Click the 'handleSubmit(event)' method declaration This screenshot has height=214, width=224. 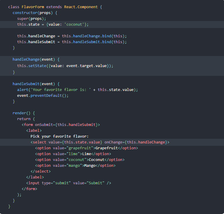point(36,84)
